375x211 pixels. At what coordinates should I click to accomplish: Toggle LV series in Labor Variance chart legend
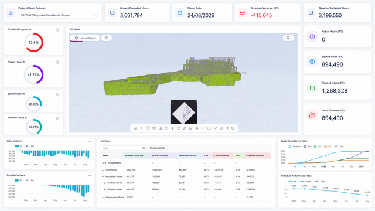click(x=18, y=146)
